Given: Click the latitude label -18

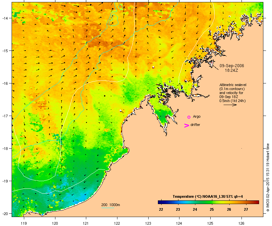Looking at the screenshot, I should point(5,149).
